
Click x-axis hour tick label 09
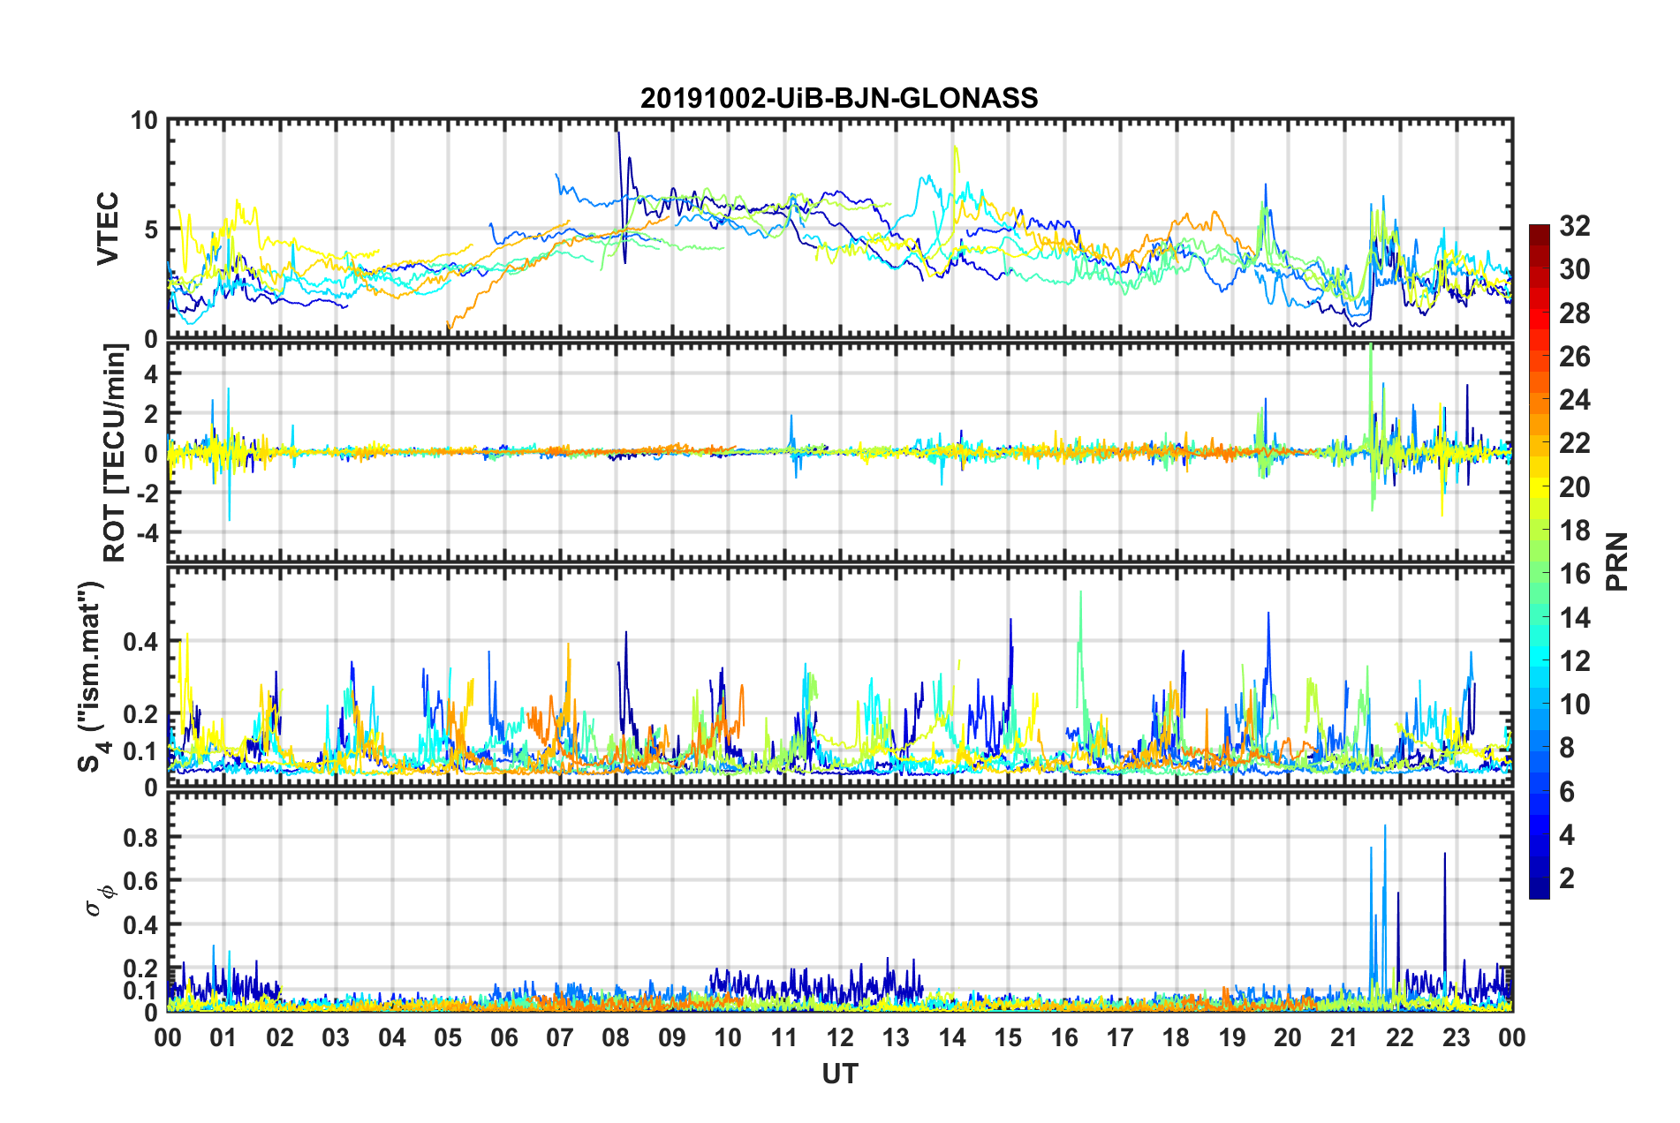(672, 1037)
